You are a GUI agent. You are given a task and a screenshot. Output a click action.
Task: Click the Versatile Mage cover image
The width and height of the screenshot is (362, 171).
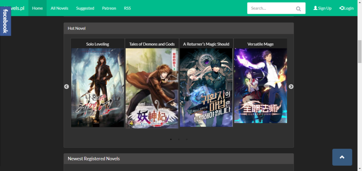point(261,85)
